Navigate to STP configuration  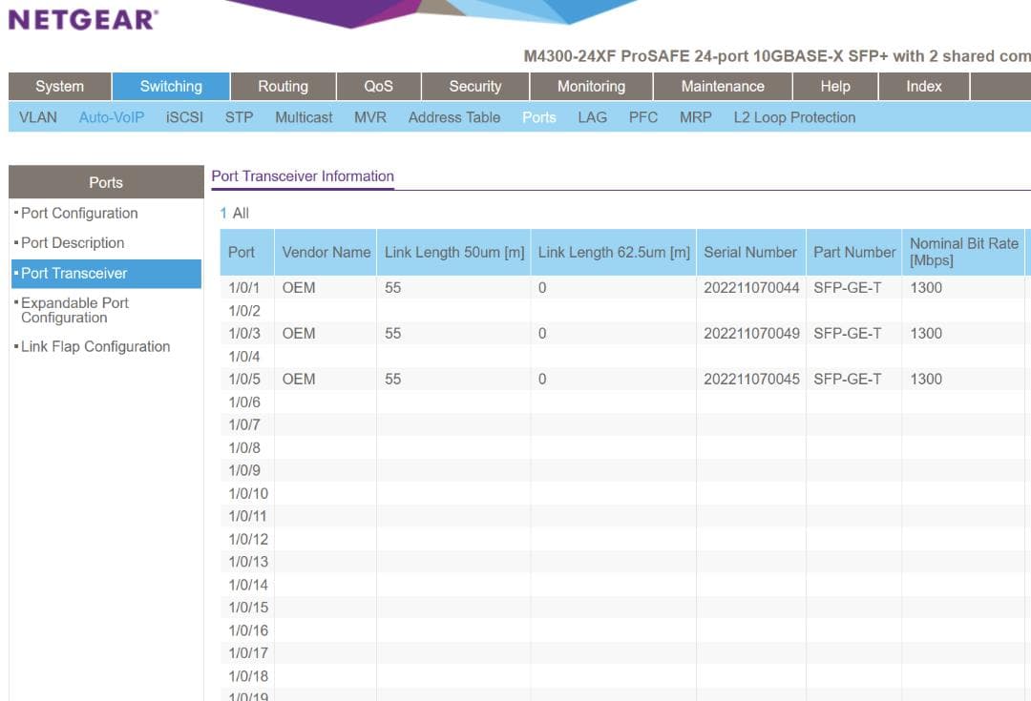(239, 117)
